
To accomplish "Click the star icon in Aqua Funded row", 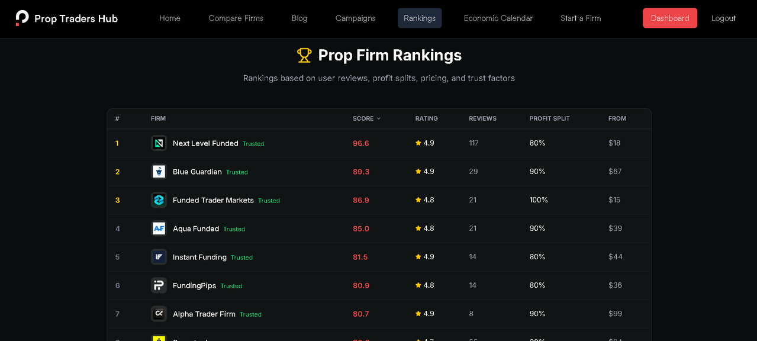I will click(x=418, y=228).
